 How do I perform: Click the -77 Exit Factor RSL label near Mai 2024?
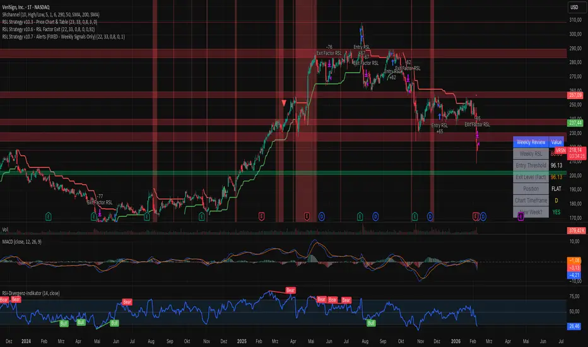coord(100,199)
